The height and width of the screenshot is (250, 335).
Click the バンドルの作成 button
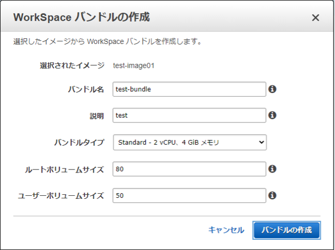point(286,230)
